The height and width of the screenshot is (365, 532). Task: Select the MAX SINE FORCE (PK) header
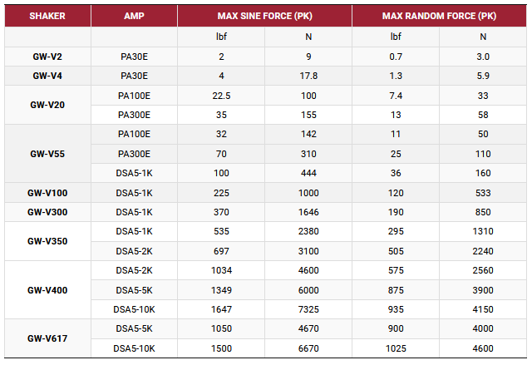coord(264,16)
